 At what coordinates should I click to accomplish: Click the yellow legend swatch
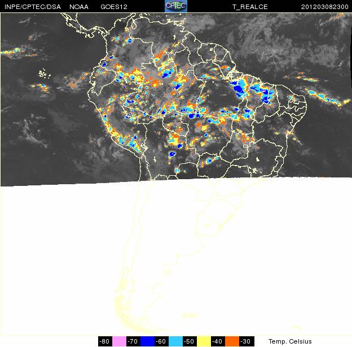[x=204, y=341]
